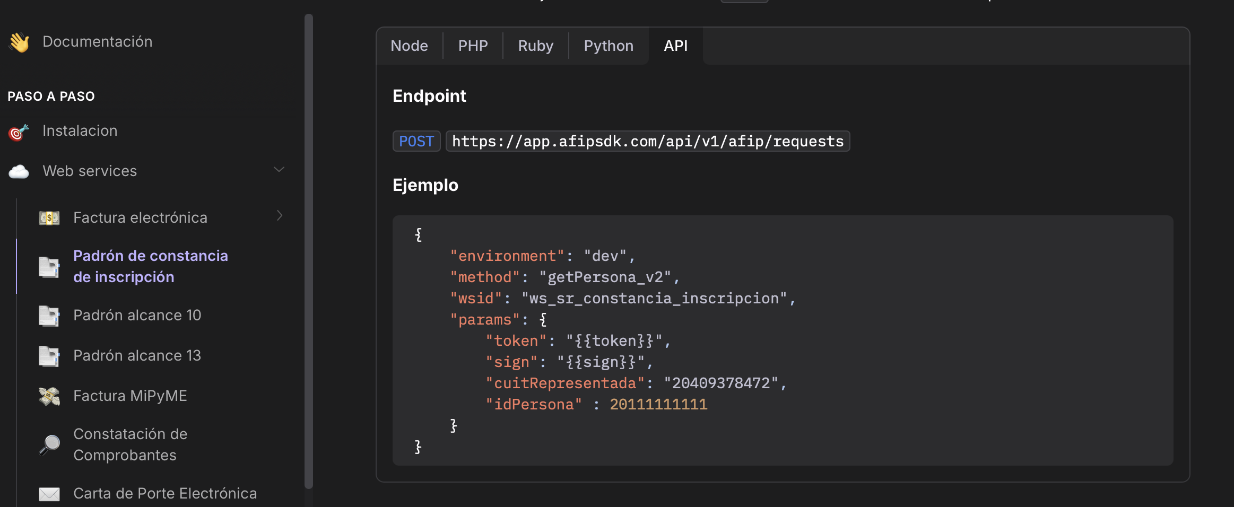
Task: Click the document icon beside Padrón alcance 13
Action: (49, 356)
